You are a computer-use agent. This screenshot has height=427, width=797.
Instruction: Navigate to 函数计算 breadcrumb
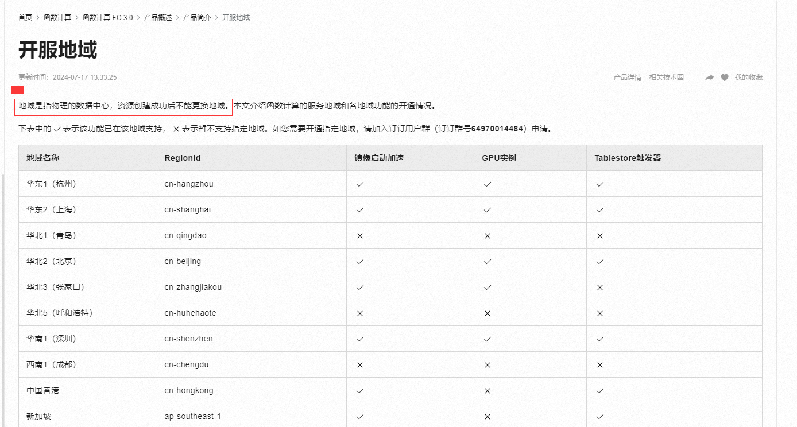(57, 18)
